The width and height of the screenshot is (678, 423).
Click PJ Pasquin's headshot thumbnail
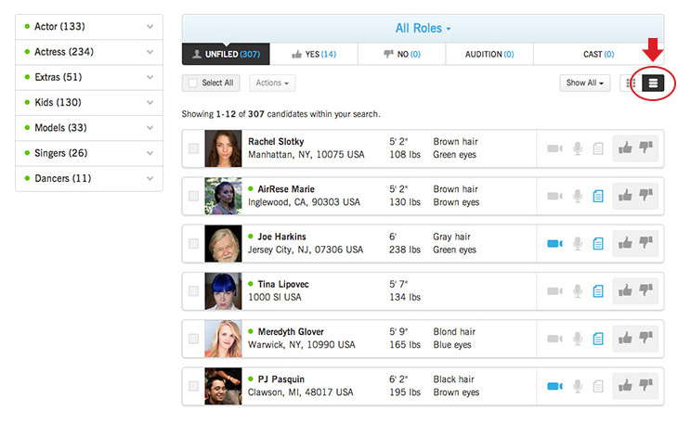click(223, 386)
